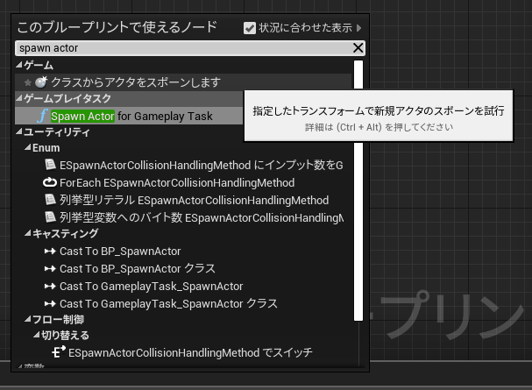
Task: Click the bomb icon for クラスからアクタをスポーンします
Action: [41, 82]
